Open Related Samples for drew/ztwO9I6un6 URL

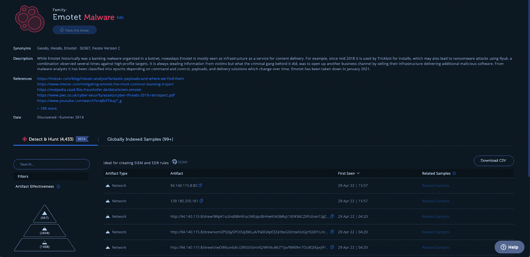(436, 247)
